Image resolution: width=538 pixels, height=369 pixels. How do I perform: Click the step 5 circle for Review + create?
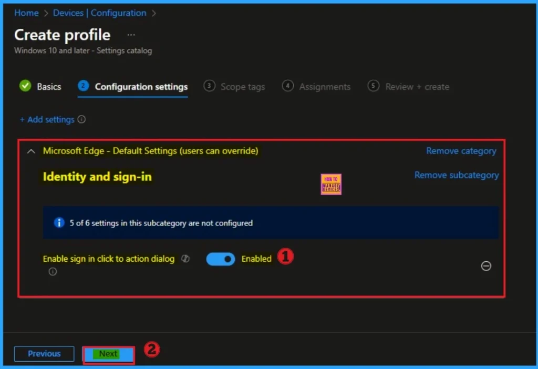point(374,86)
